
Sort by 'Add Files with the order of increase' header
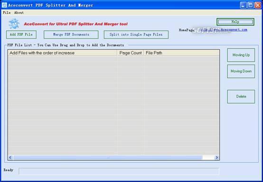point(62,53)
